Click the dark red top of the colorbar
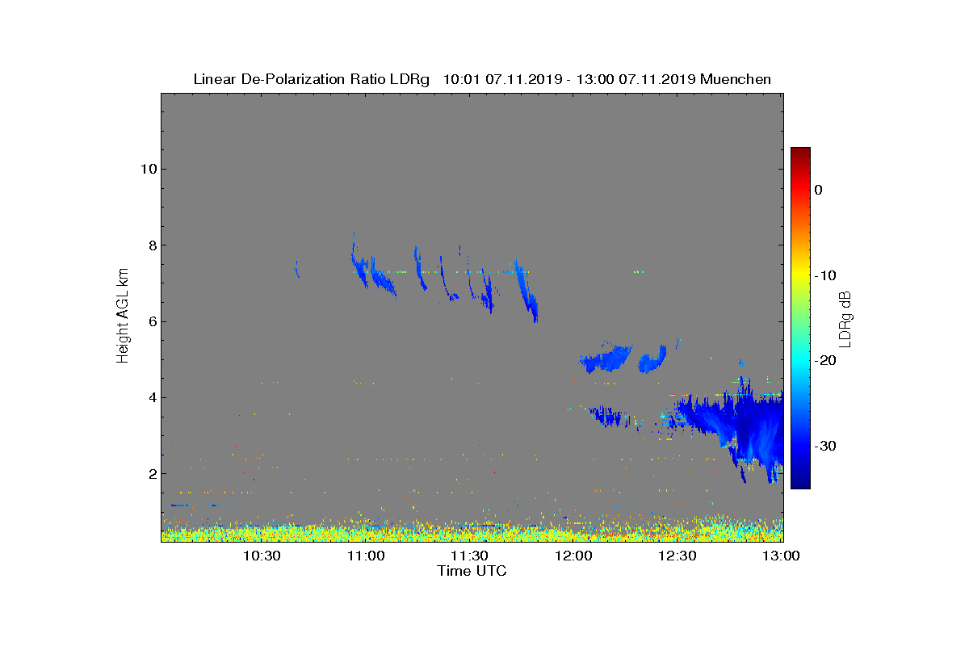 [x=800, y=153]
